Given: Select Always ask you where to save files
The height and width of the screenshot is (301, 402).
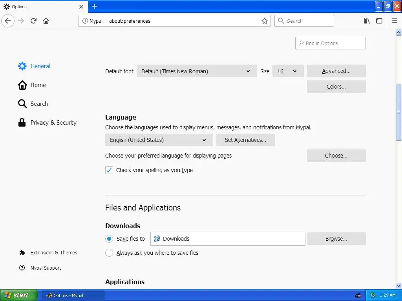Looking at the screenshot, I should (109, 253).
